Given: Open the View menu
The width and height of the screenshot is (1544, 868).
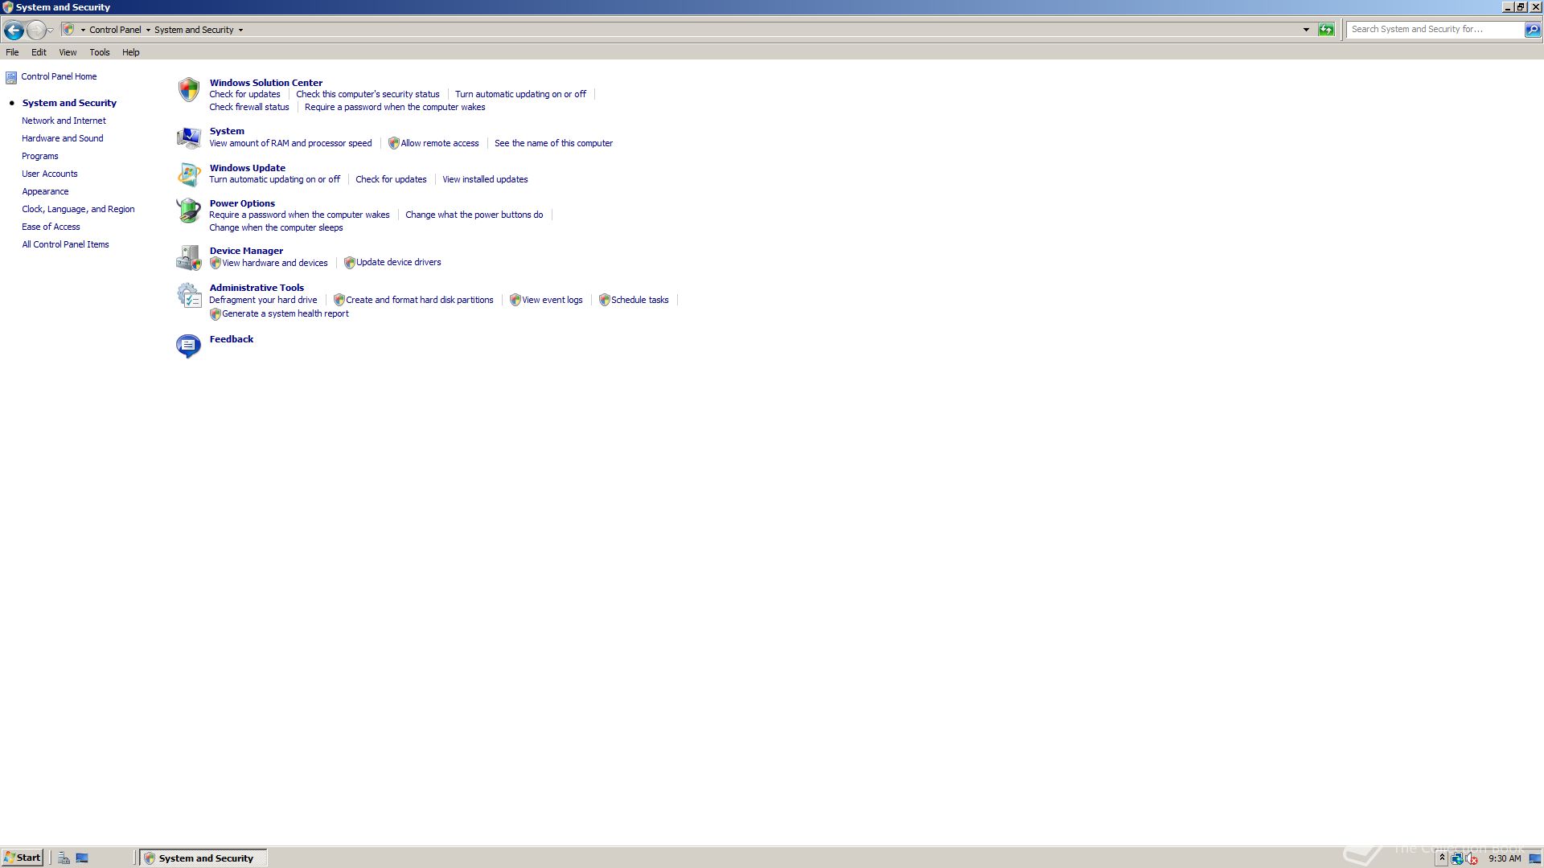Looking at the screenshot, I should click(68, 52).
